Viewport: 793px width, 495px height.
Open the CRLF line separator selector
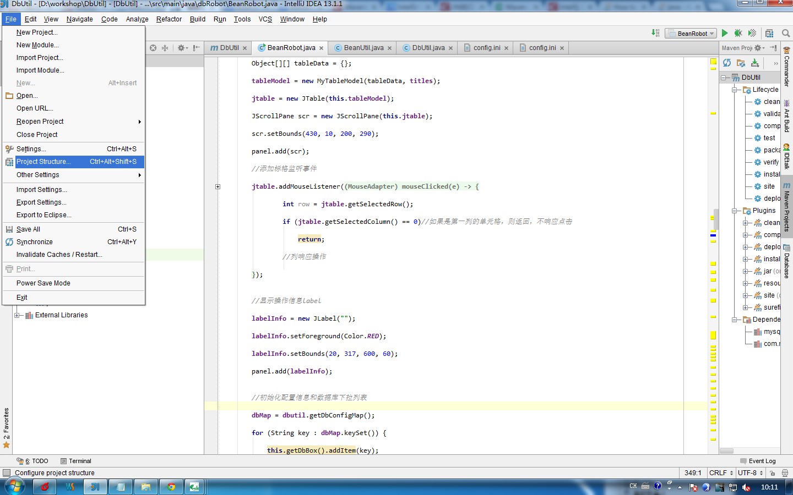pos(721,472)
